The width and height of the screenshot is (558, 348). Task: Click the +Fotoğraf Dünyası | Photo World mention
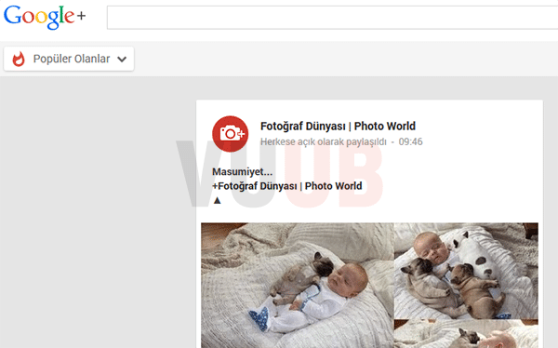tap(286, 186)
